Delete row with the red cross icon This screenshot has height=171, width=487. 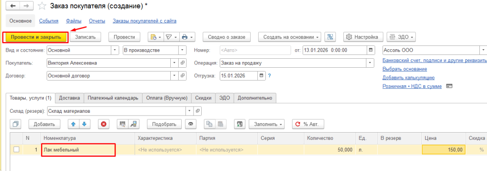coord(104,124)
